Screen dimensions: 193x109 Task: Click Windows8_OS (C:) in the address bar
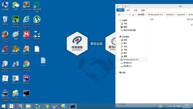[x=155, y=15]
